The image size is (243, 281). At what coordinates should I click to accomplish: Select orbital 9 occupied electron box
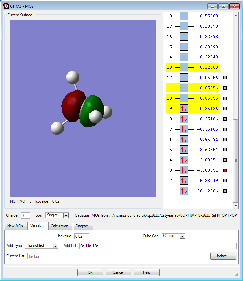(184, 109)
